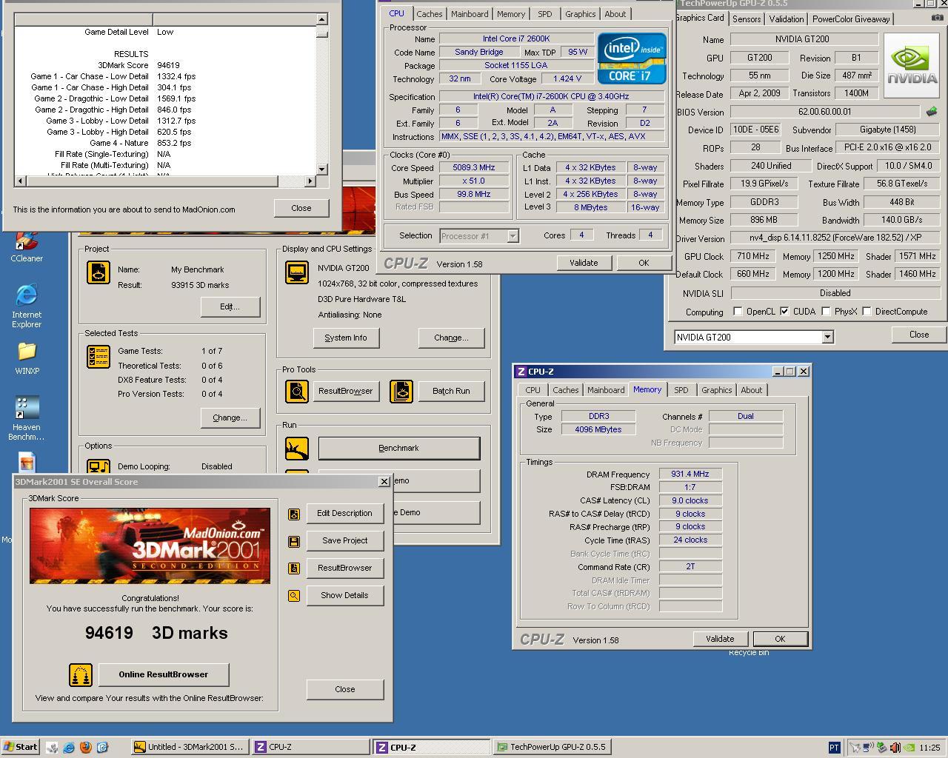Click Change button under Display and CPU Settings
Screen dimensions: 948x758
tap(451, 338)
